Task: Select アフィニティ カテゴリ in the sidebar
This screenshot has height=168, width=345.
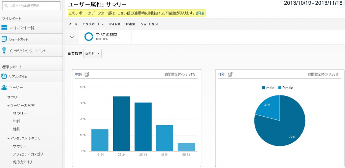Action: [x=28, y=154]
